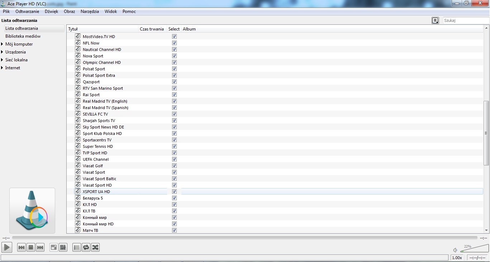The height and width of the screenshot is (262, 490).
Task: Click the Select column header
Action: point(174,29)
